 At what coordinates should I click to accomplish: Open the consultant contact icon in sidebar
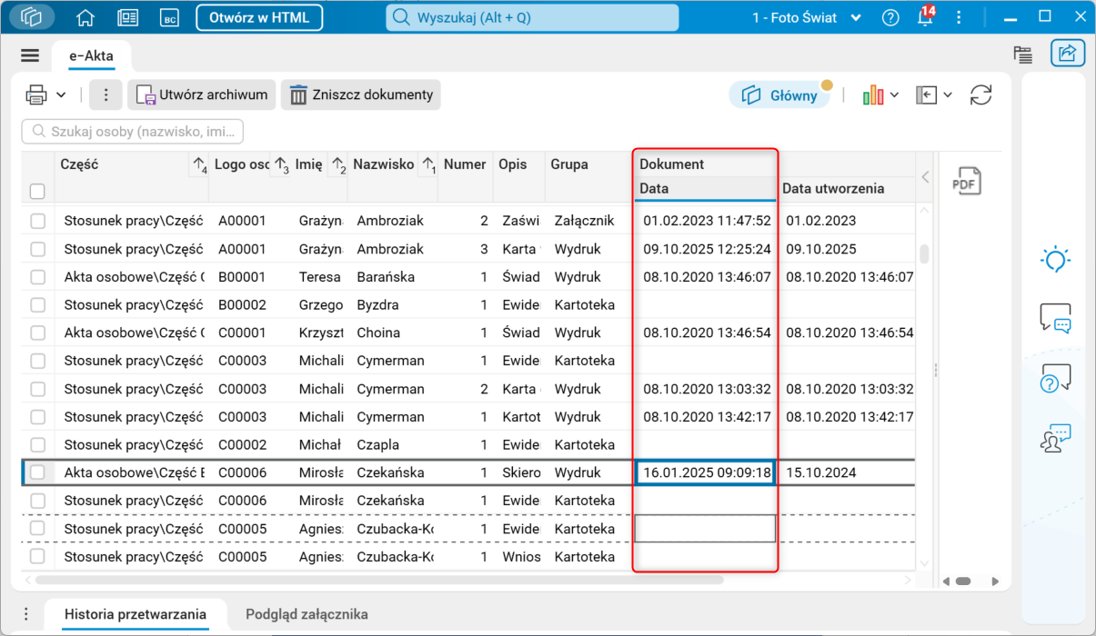pos(1055,438)
